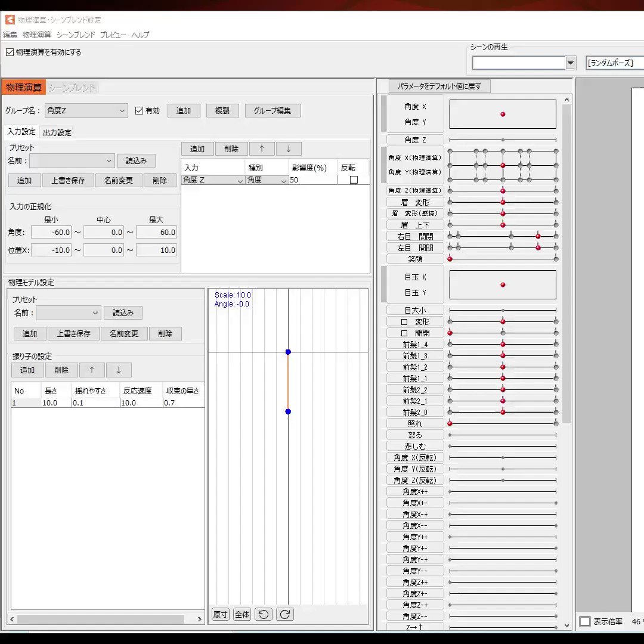Switch to the 出力設定 tab

coord(57,132)
